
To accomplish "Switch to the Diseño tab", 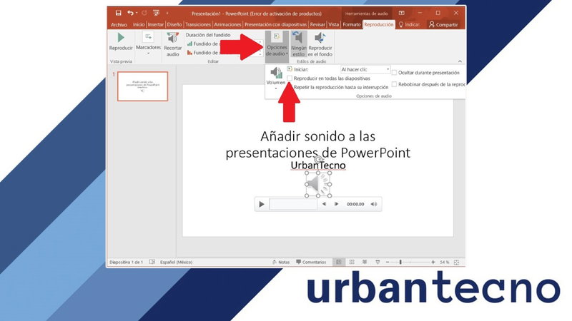I will pyautogui.click(x=174, y=25).
